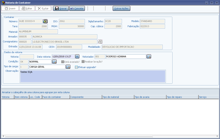Viewport: 220px width, 139px height.
Task: Toggle the Realizar lavação? checkbox
Action: pyautogui.click(x=83, y=61)
